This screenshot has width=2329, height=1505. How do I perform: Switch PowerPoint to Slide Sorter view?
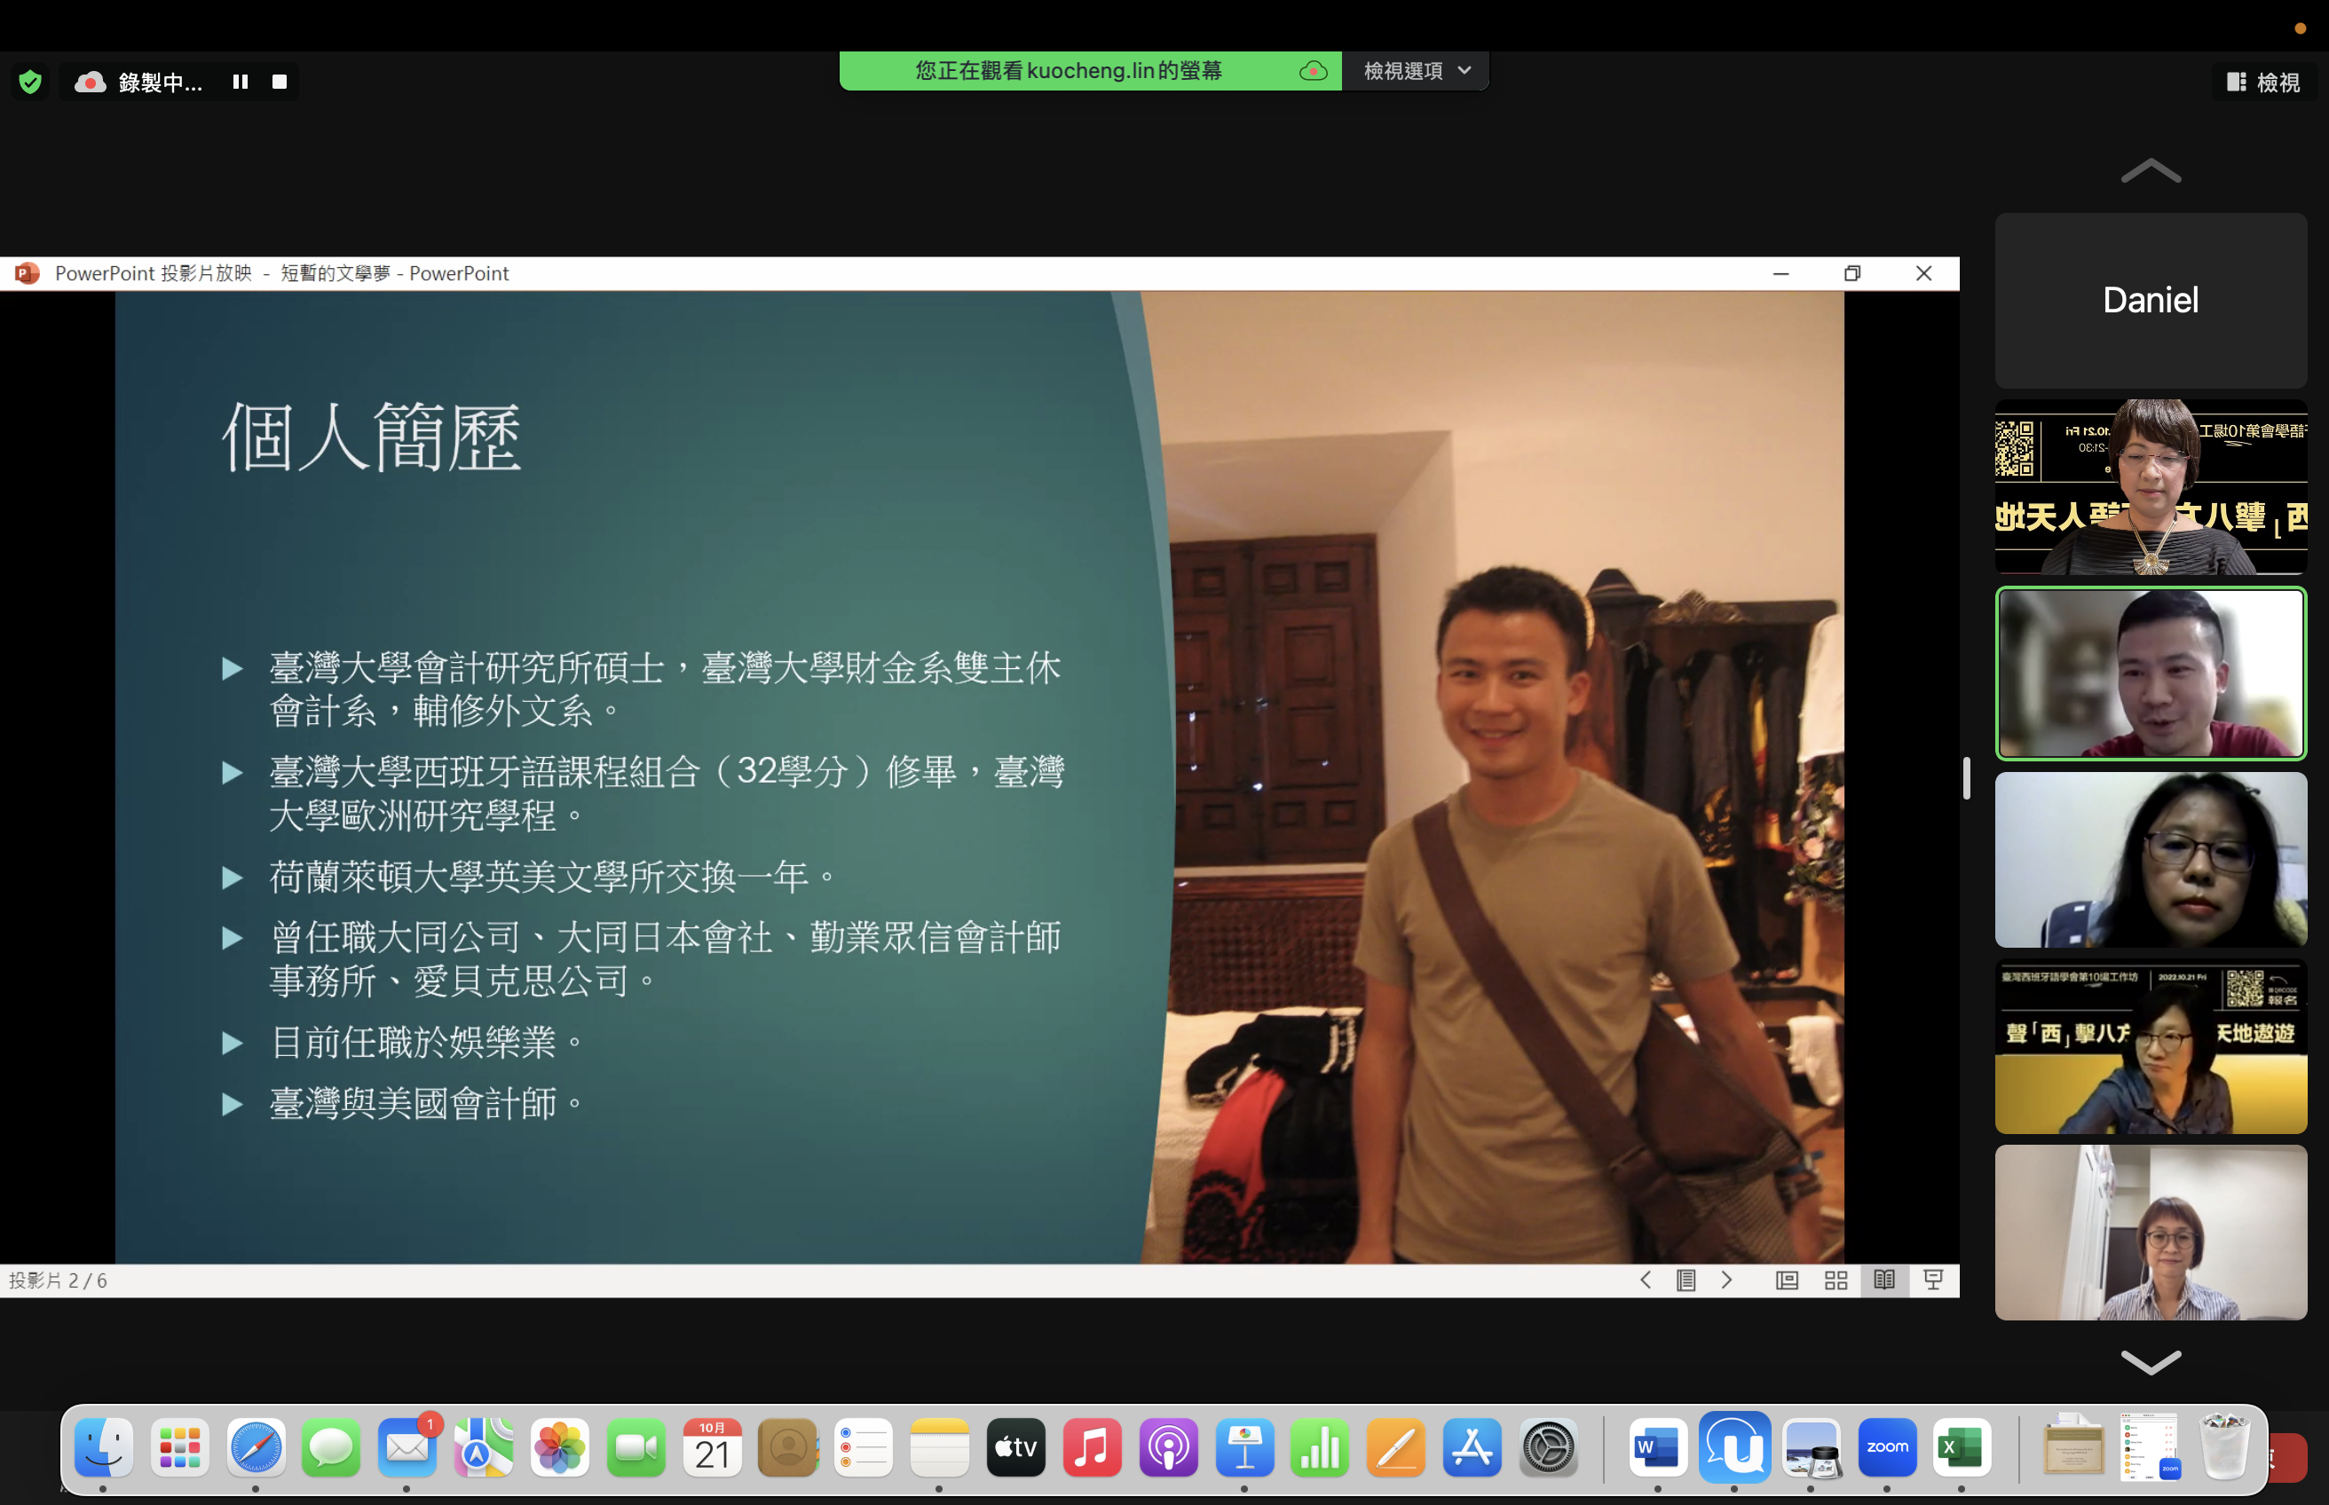pyautogui.click(x=1836, y=1280)
